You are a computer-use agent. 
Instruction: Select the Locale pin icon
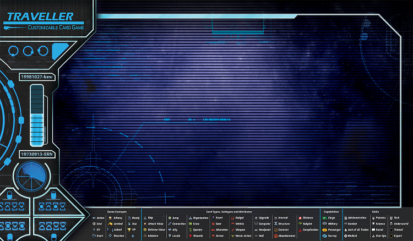coord(170,235)
